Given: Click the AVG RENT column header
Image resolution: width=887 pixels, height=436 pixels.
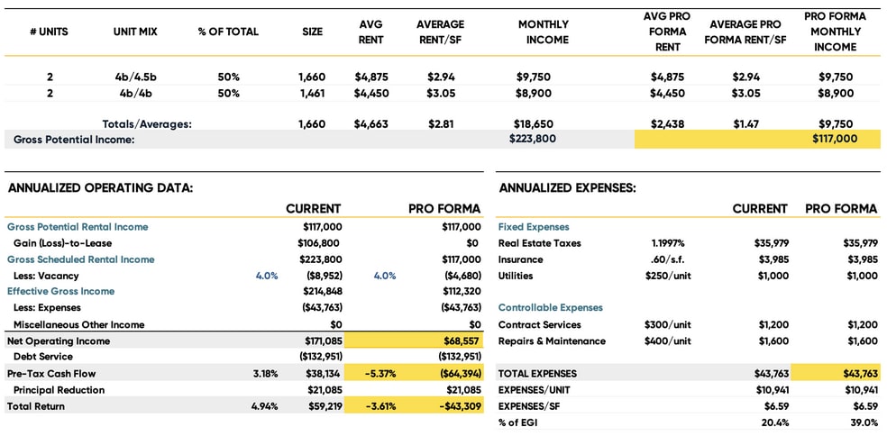Looking at the screenshot, I should (371, 32).
